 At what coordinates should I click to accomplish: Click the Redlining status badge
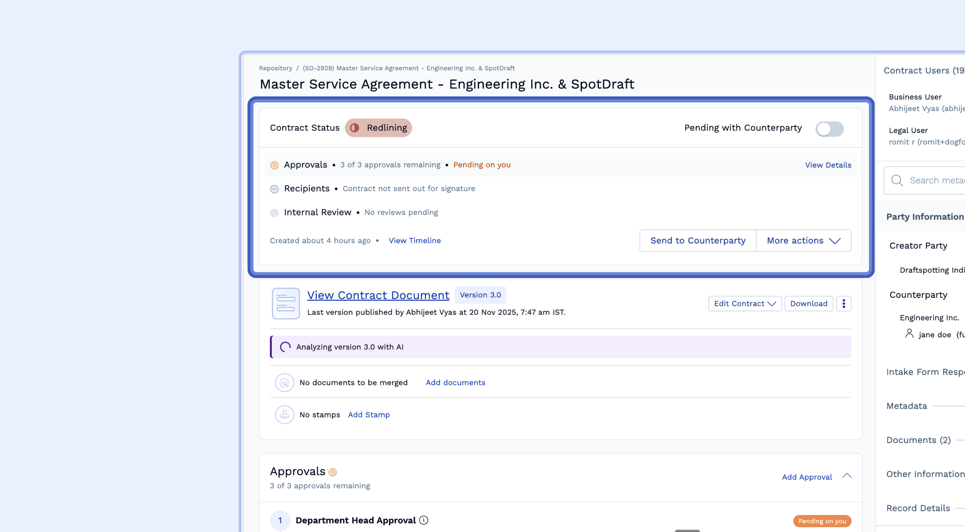(x=378, y=128)
